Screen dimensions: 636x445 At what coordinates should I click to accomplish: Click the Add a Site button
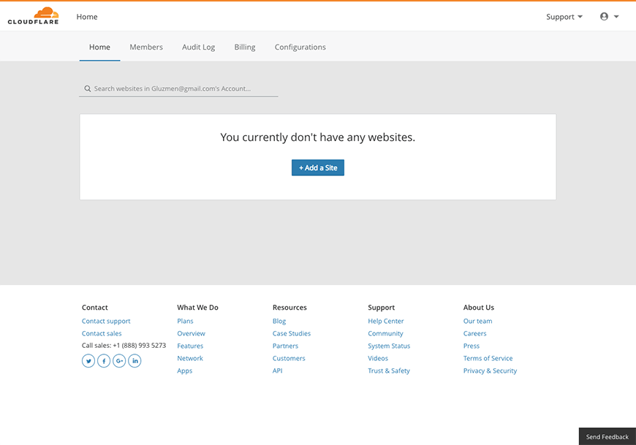click(x=318, y=168)
